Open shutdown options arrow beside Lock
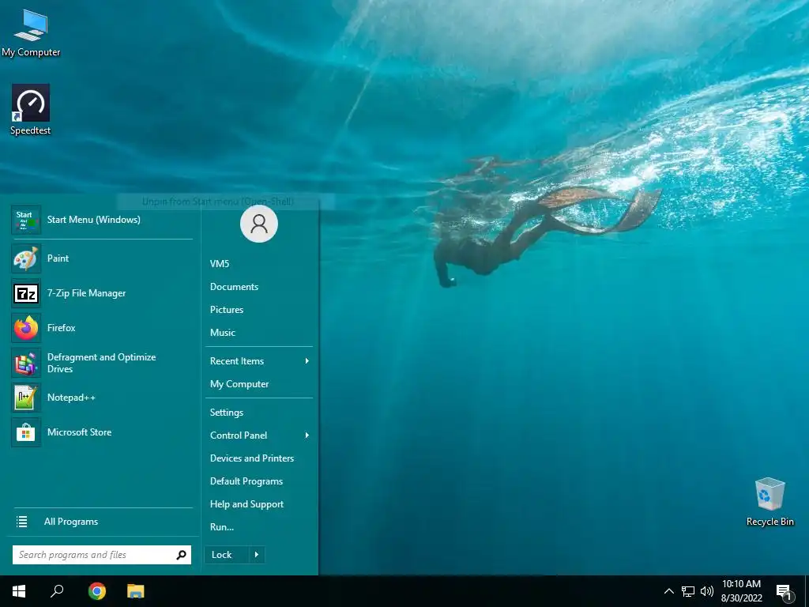Viewport: 809px width, 607px height. [257, 555]
